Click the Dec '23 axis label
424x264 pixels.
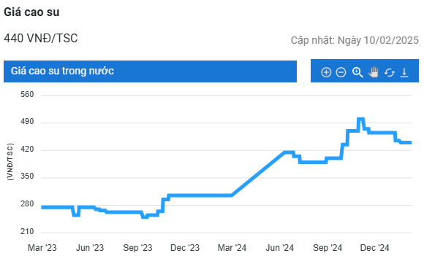pos(185,247)
